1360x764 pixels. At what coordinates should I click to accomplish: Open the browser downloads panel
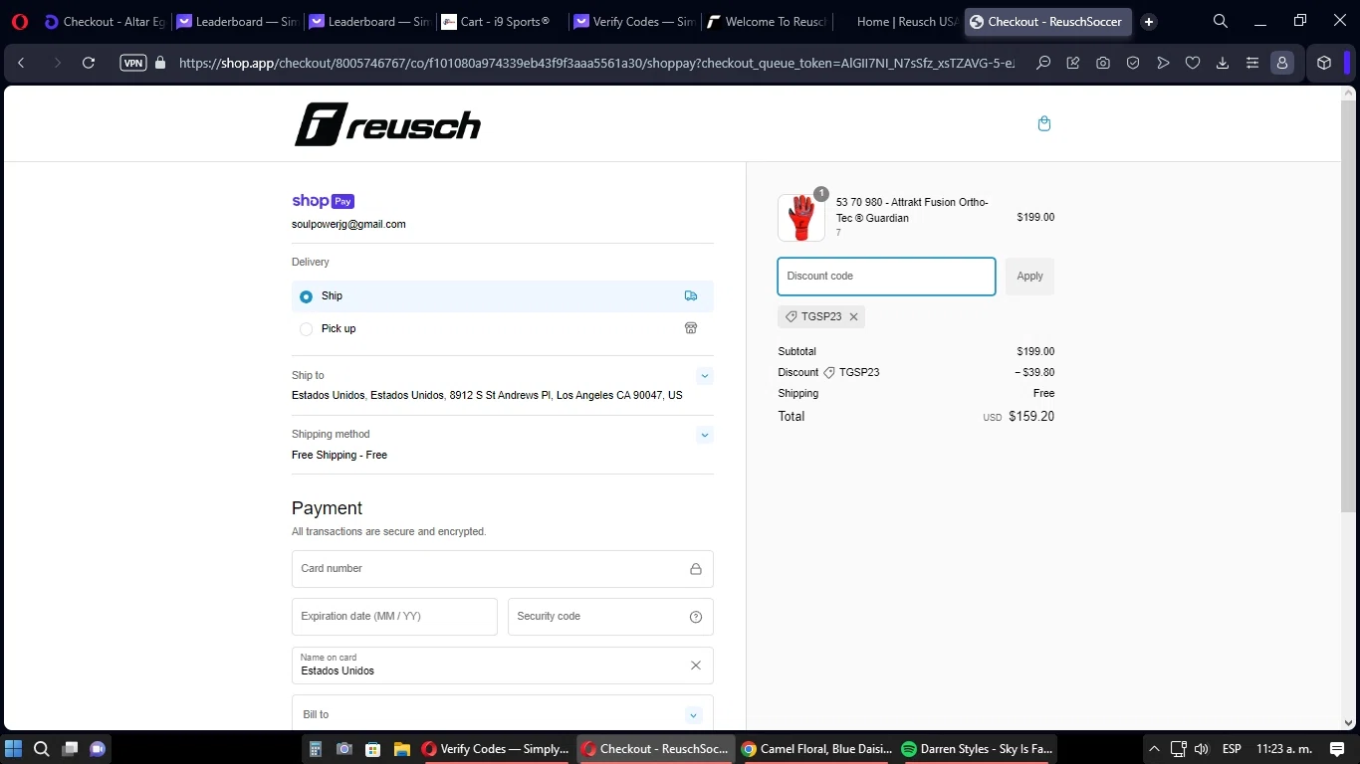(x=1223, y=63)
